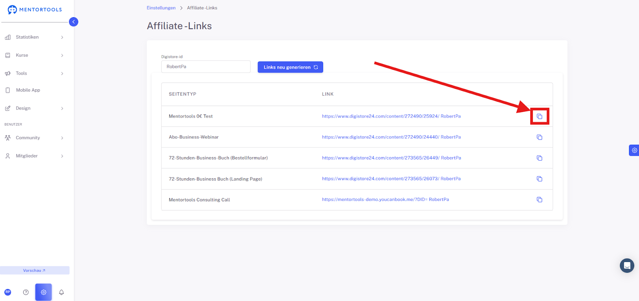Image resolution: width=639 pixels, height=301 pixels.
Task: Go to Einstellungen breadcrumb
Action: coord(161,8)
